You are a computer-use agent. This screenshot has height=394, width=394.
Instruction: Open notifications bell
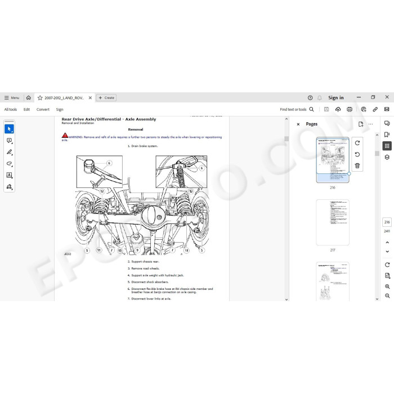pyautogui.click(x=319, y=98)
